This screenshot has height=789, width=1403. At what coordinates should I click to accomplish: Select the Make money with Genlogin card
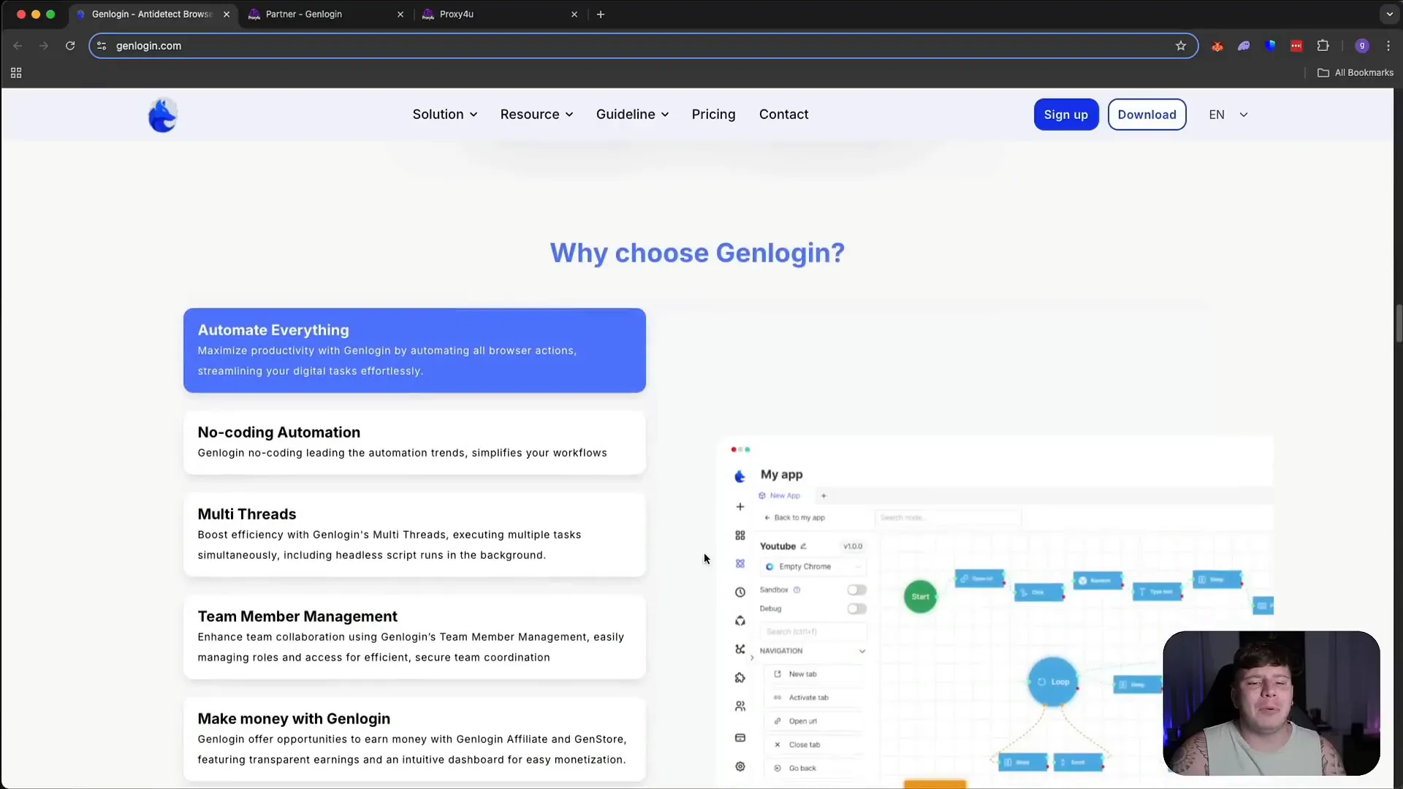tap(414, 739)
